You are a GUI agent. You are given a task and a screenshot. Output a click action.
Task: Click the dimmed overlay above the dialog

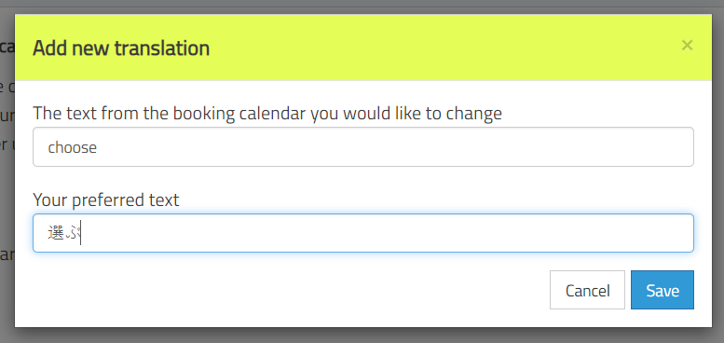click(x=362, y=7)
